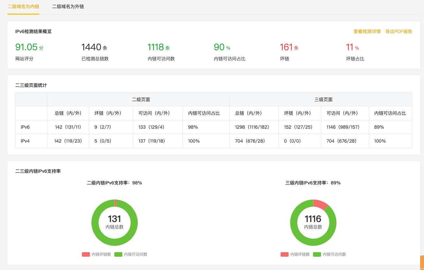Click the 91.05 网站评分 score
Screen dimensions: 424x270
click(27, 47)
